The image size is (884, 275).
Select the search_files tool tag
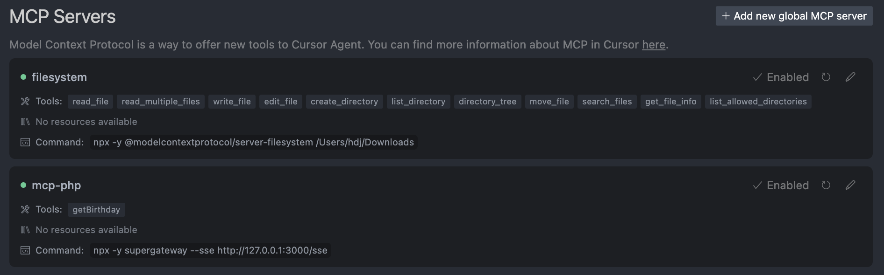click(606, 101)
